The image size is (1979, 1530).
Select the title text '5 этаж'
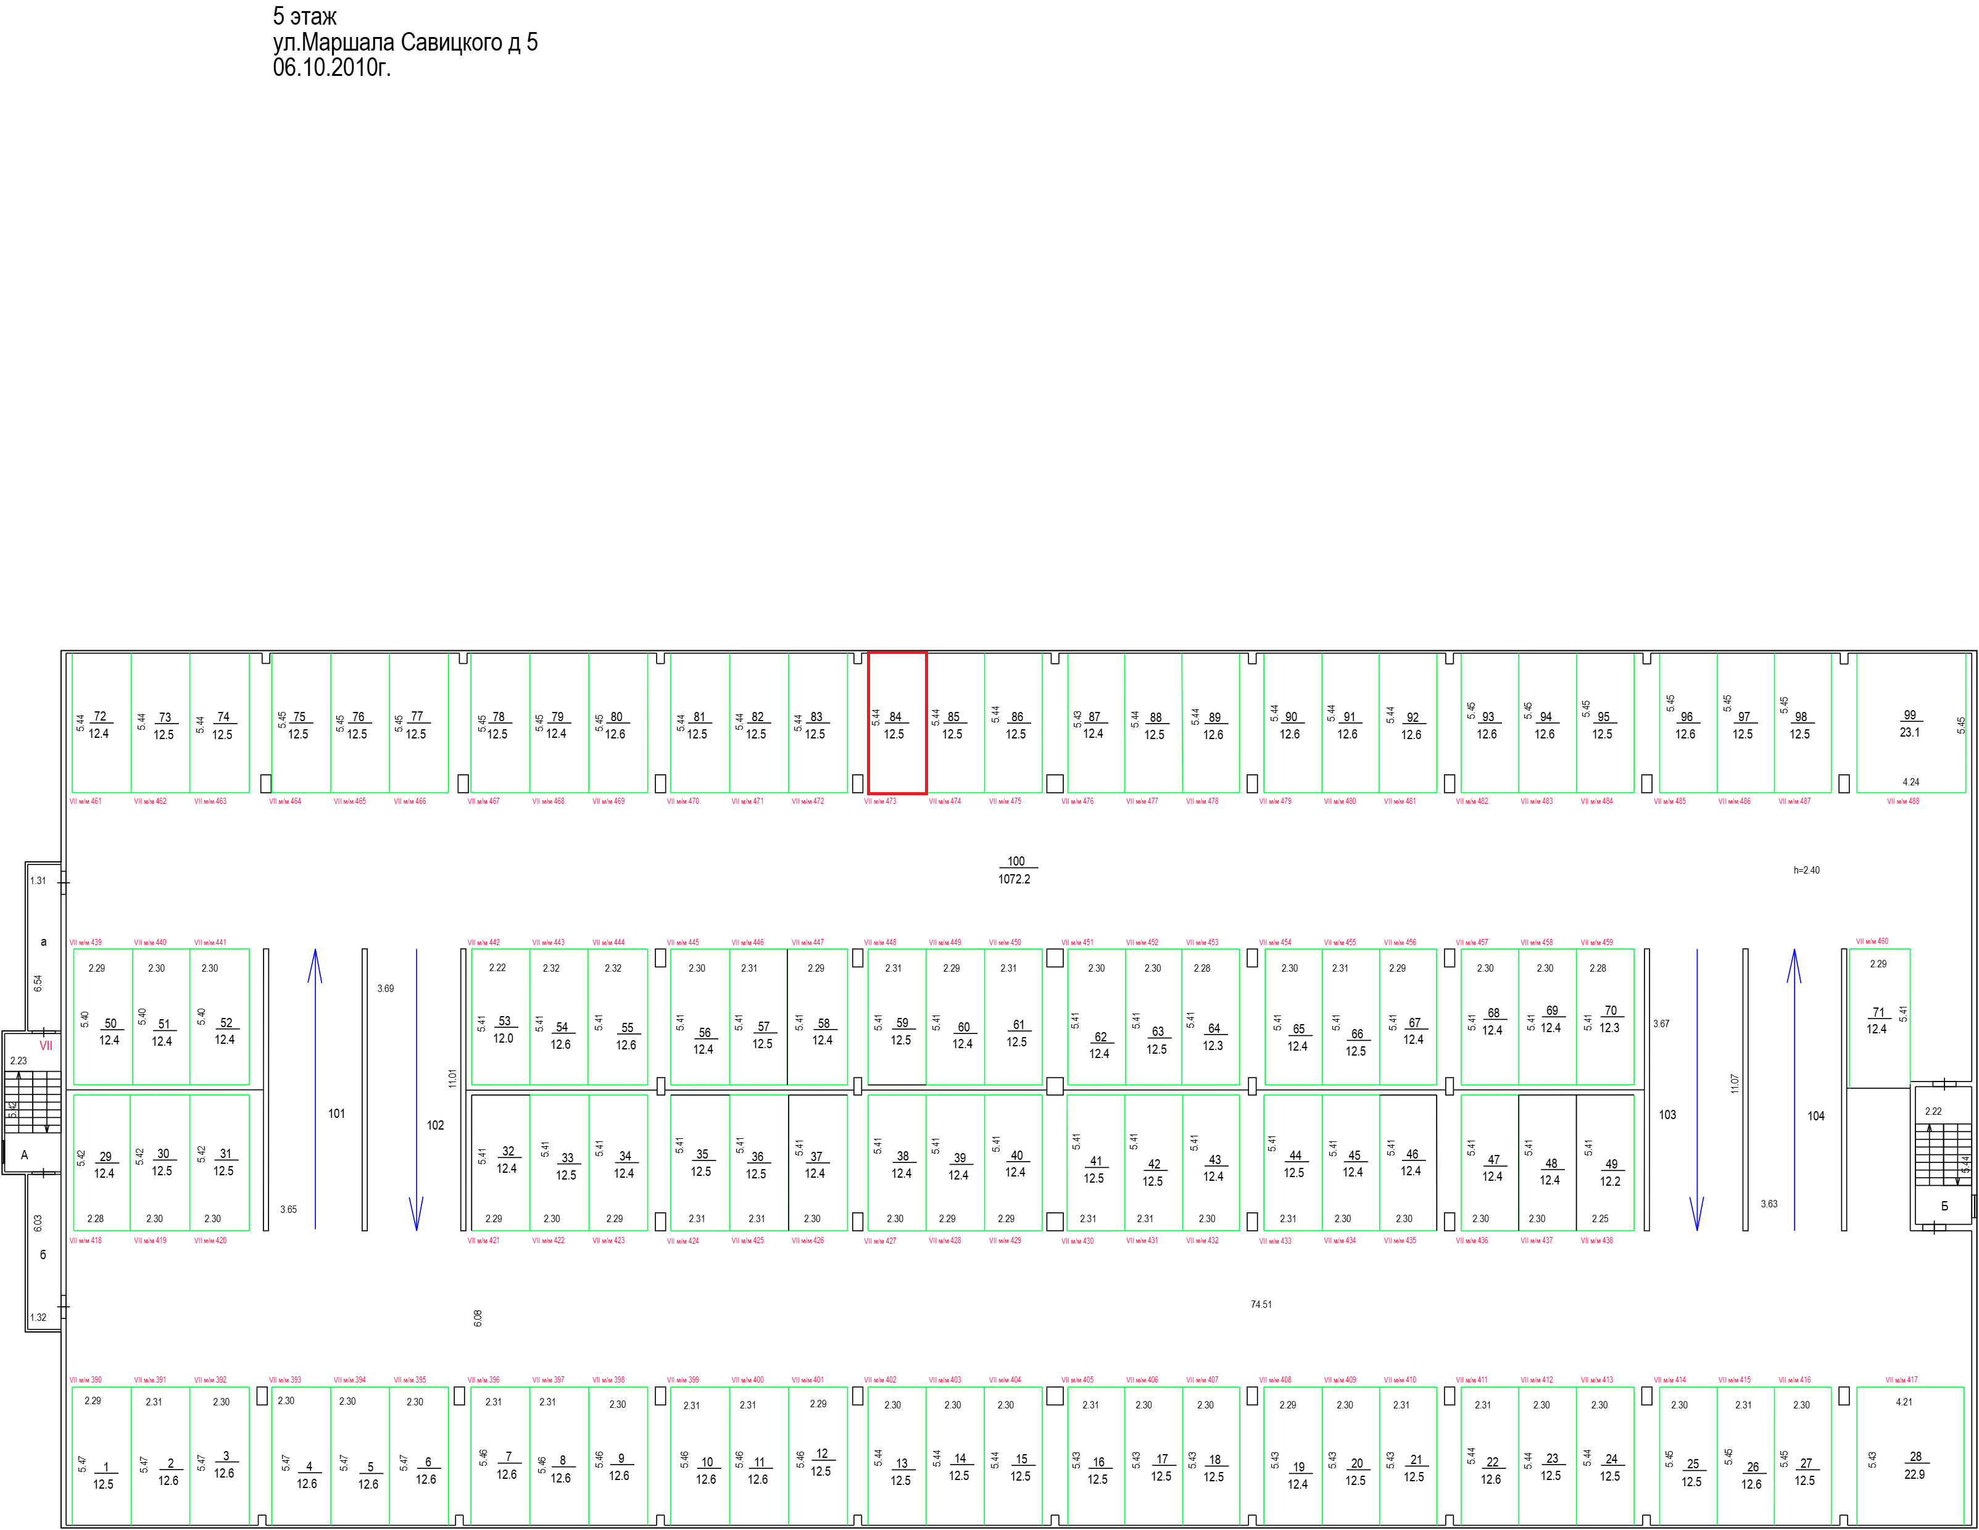click(304, 16)
